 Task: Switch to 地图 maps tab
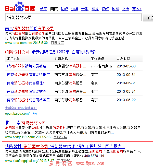coord(115,9)
